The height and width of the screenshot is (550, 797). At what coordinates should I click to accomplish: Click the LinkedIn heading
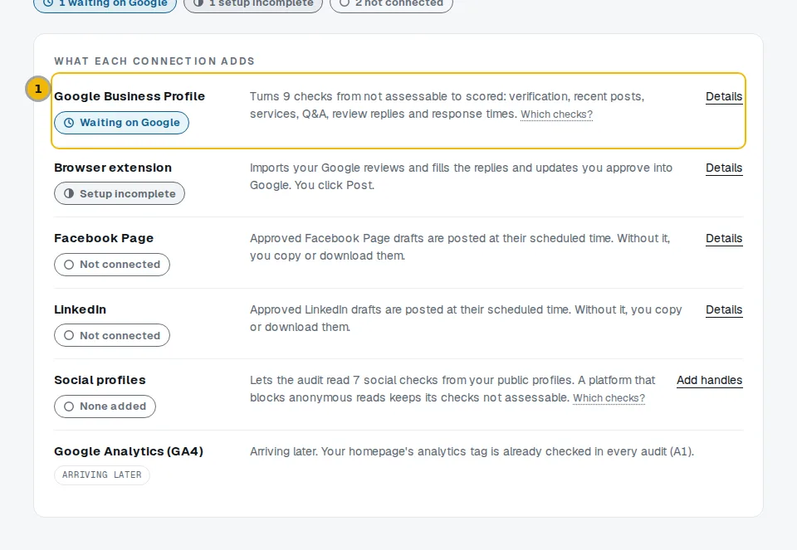pos(81,309)
